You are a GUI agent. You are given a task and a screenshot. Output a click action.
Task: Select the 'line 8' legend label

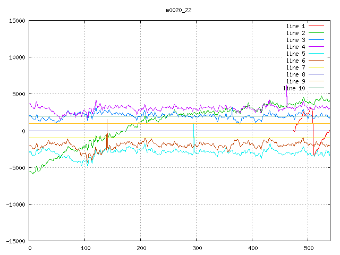pos(296,74)
